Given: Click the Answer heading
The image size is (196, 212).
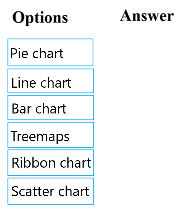Looking at the screenshot, I should (147, 16).
